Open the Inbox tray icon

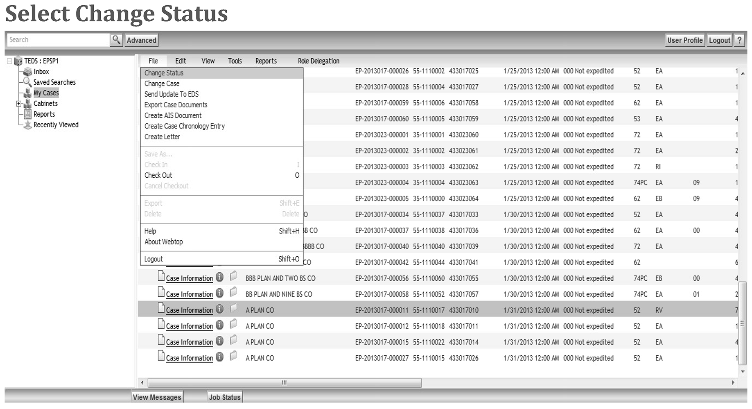[x=27, y=72]
